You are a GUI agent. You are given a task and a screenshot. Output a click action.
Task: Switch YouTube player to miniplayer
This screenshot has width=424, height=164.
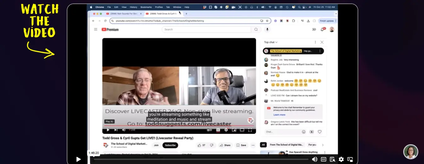[x=234, y=130]
